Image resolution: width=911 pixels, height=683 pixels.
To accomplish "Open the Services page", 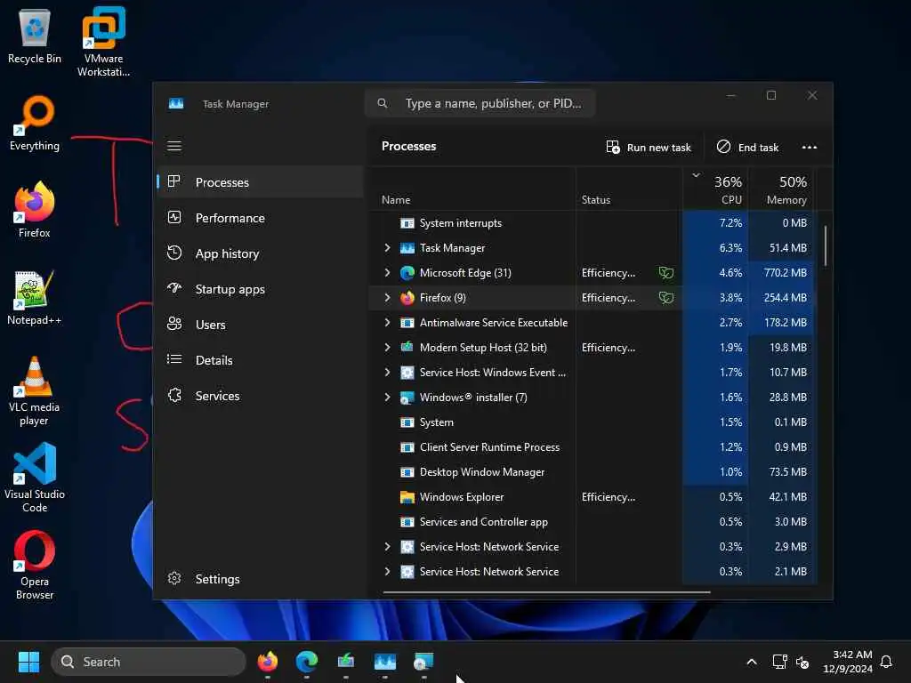I will [x=261, y=396].
